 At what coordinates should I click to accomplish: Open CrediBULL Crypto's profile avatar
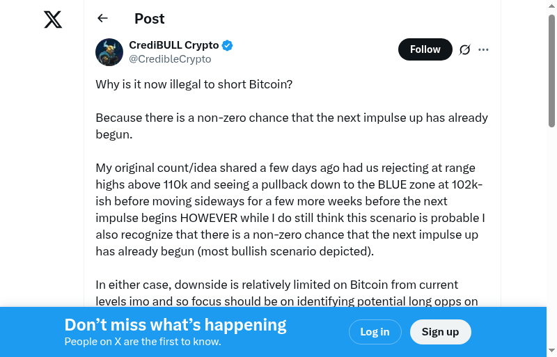(x=109, y=52)
